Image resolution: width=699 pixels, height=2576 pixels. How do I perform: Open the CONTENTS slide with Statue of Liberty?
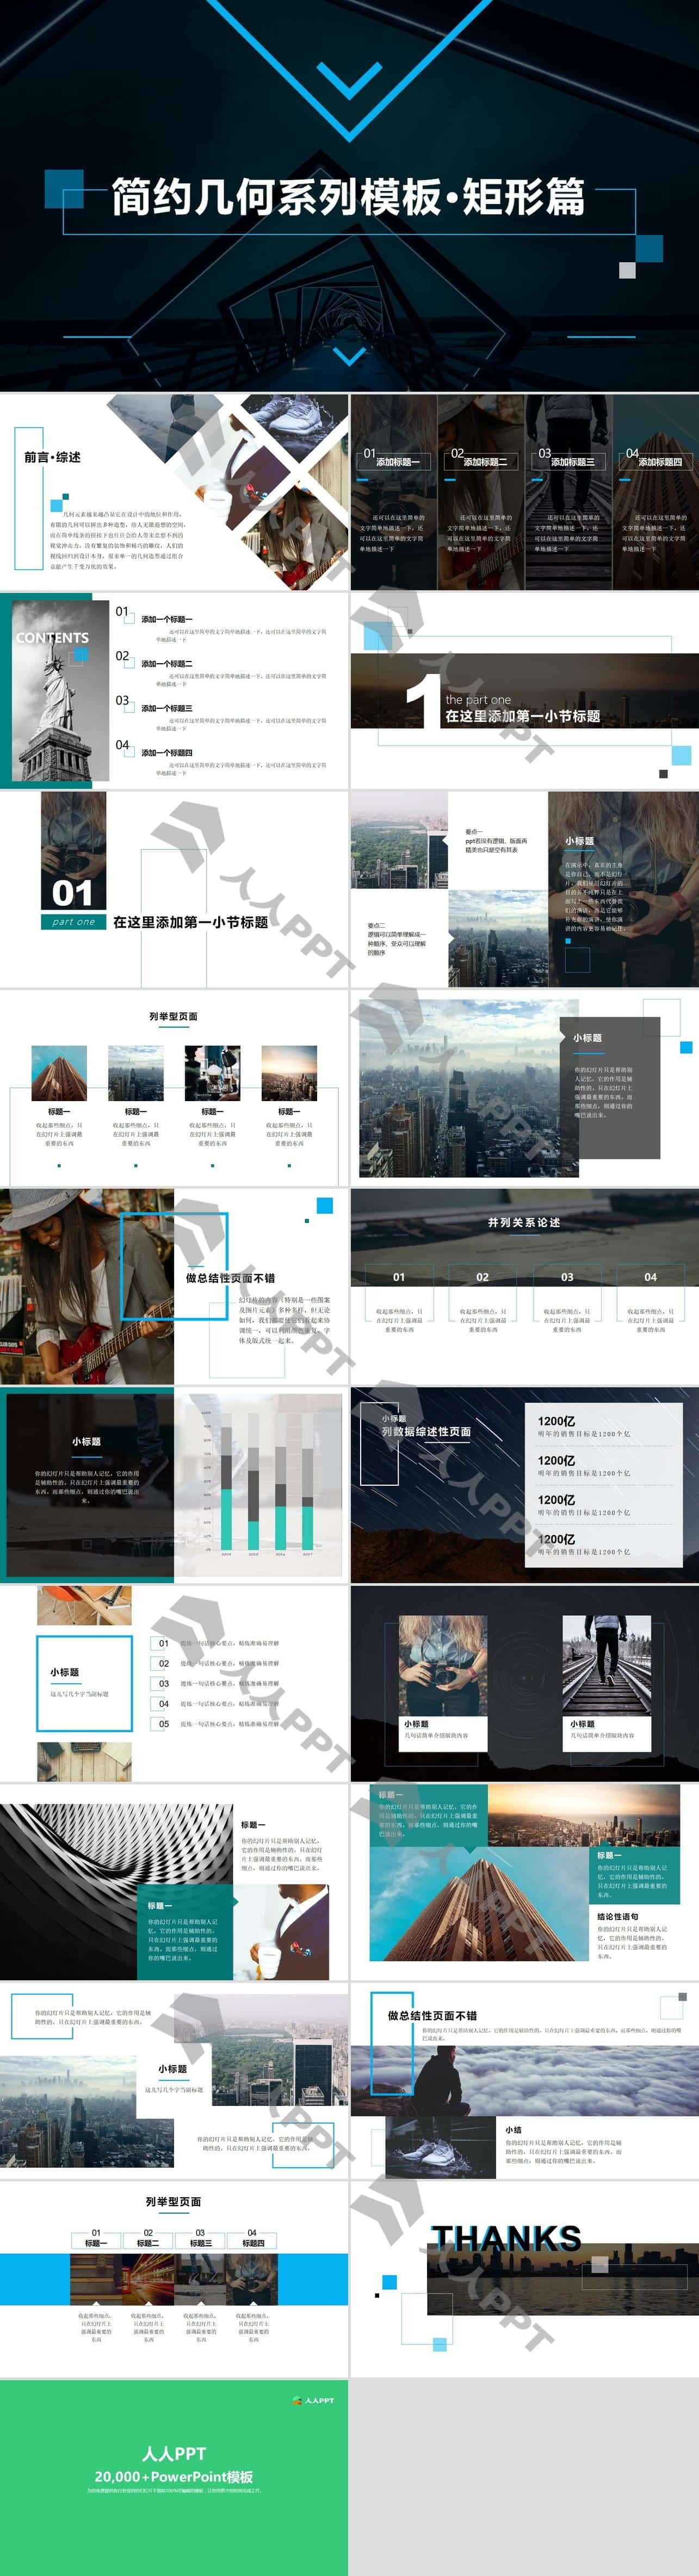point(174,690)
